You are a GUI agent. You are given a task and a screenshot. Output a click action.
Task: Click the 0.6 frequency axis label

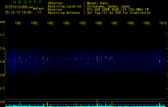pyautogui.click(x=2, y=102)
